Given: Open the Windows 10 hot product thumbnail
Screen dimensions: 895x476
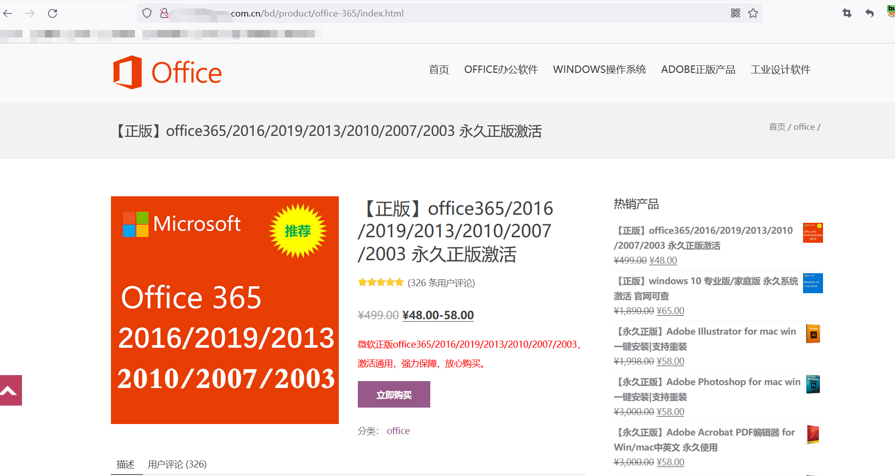Looking at the screenshot, I should (x=813, y=283).
